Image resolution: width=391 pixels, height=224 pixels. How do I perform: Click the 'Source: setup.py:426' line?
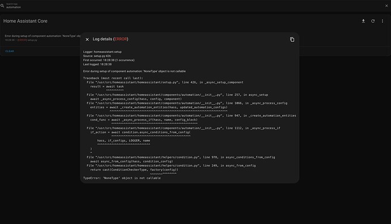tap(97, 56)
